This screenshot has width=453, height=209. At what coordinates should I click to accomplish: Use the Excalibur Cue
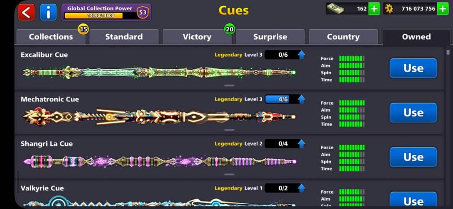413,68
